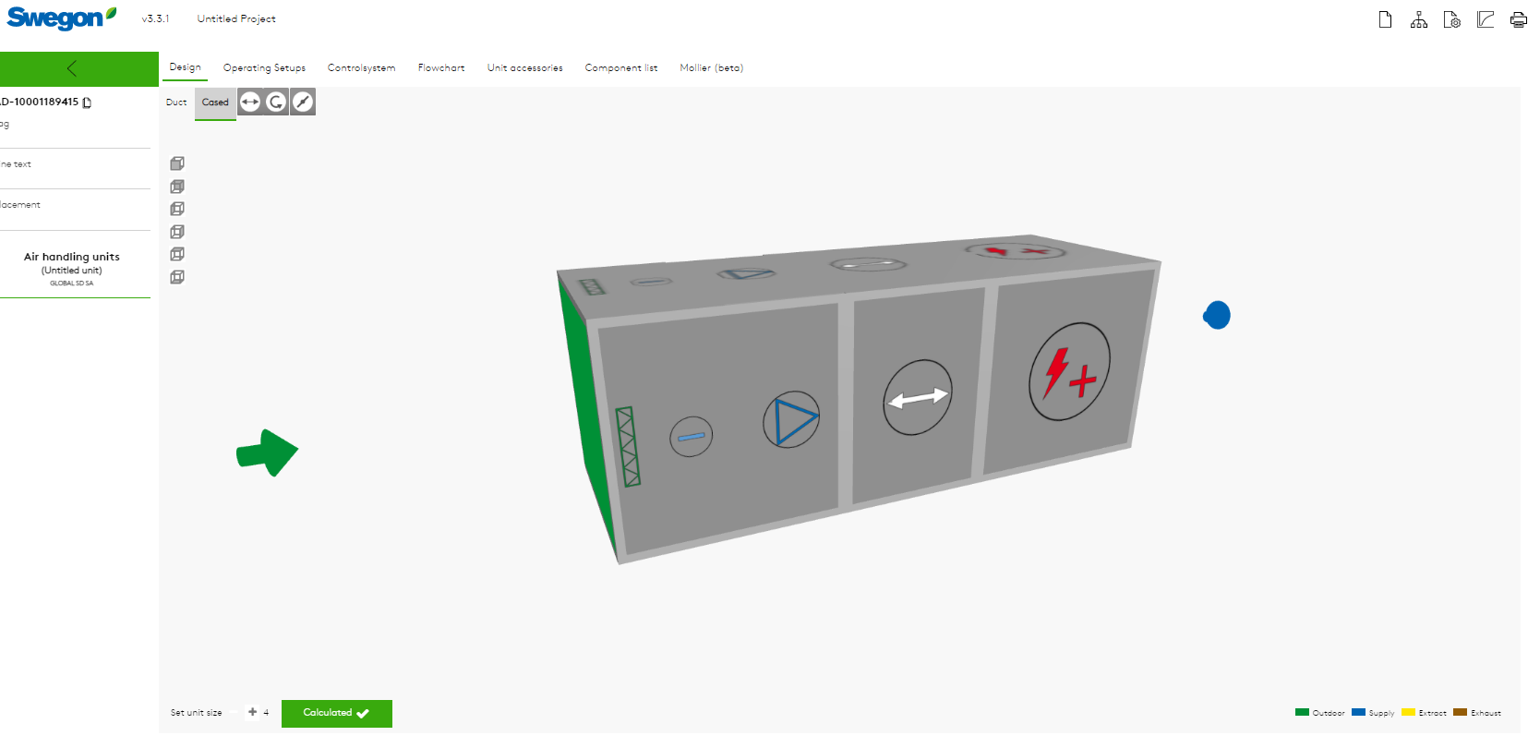Open the document settings gear icon
Screen dimensions: 1528x736
[1451, 19]
